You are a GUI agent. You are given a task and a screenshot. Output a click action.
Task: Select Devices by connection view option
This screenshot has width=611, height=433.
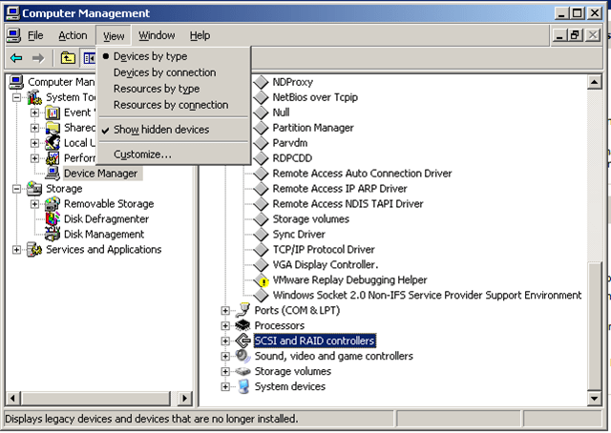164,72
